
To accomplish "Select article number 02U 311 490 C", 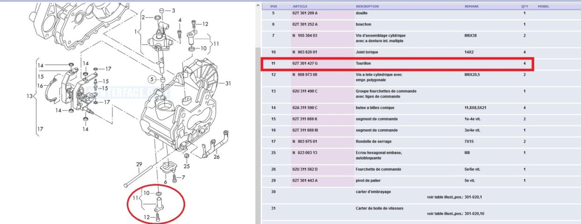I will (x=305, y=91).
